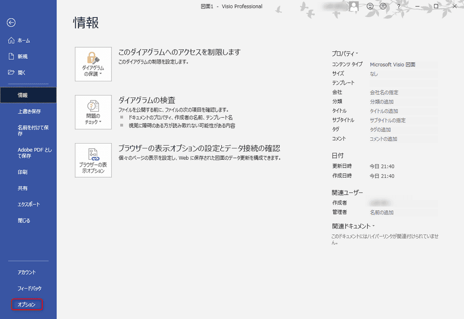The width and height of the screenshot is (464, 319).
Task: Open the ダイアグラムの保護 lock icon
Action: 93,59
